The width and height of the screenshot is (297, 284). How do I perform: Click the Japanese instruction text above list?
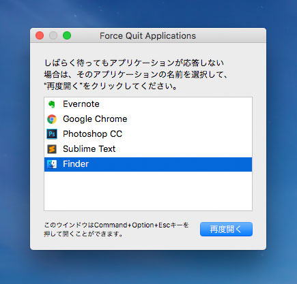pyautogui.click(x=135, y=74)
